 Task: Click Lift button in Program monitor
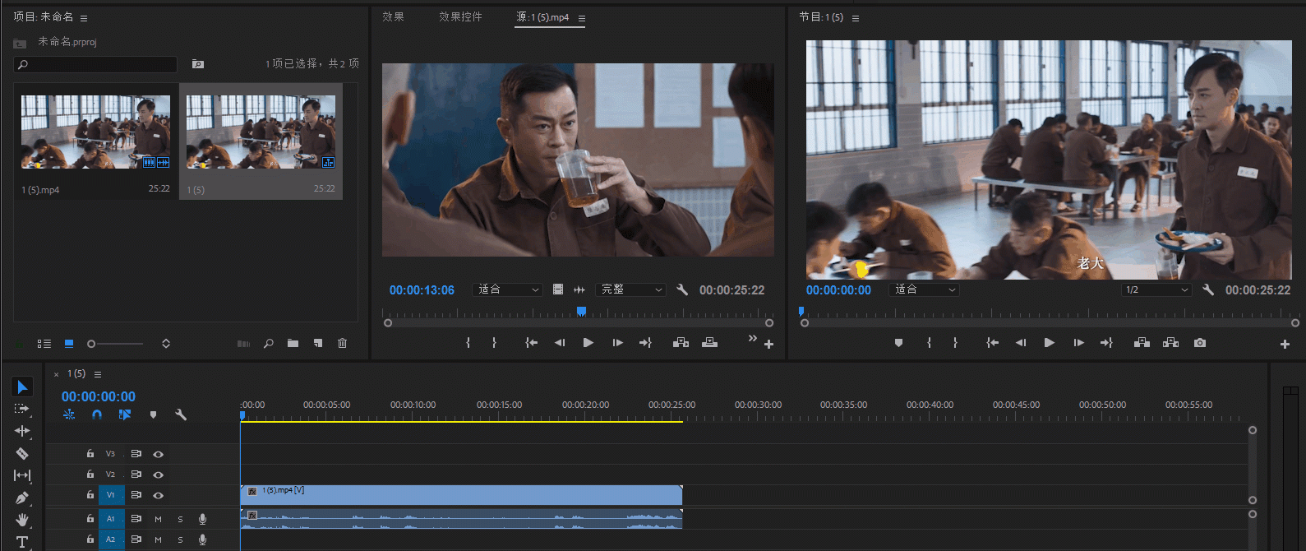pyautogui.click(x=1142, y=343)
